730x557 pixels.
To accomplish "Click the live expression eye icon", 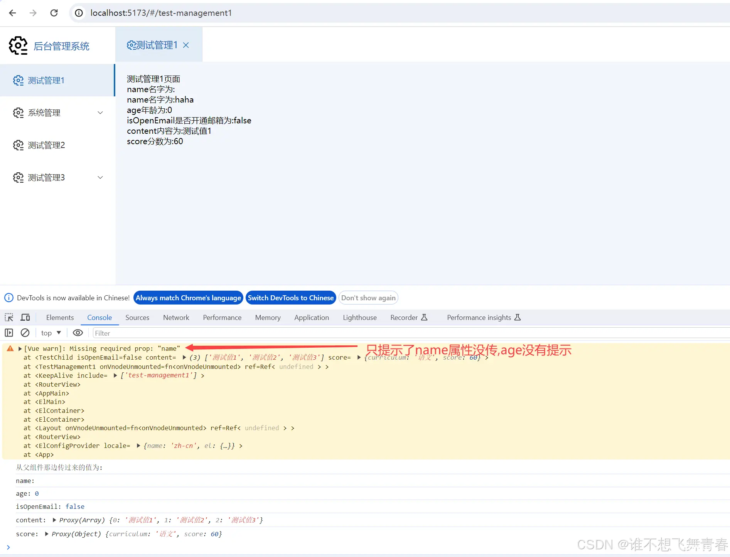I will [x=78, y=333].
